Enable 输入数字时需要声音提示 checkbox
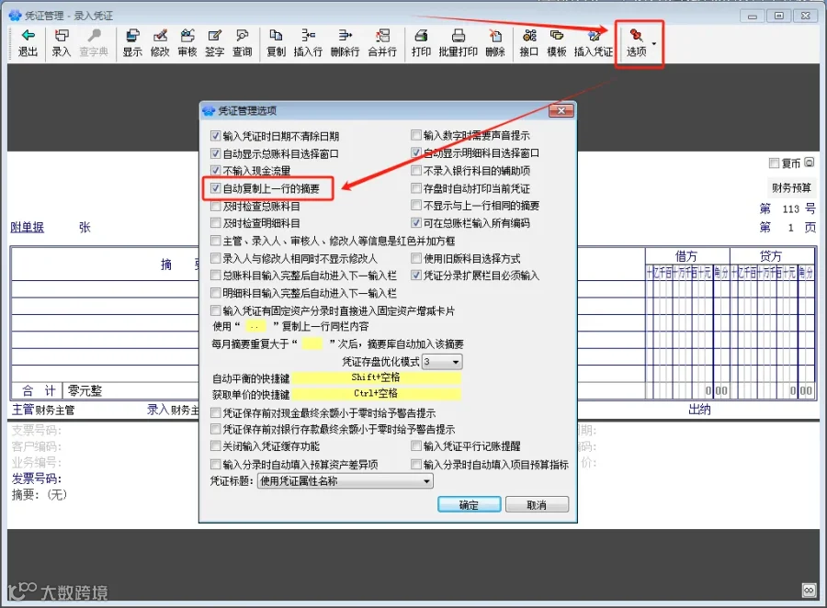Image resolution: width=827 pixels, height=608 pixels. coord(416,136)
